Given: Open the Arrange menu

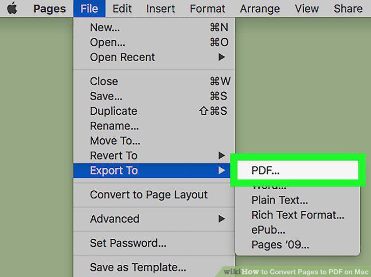Looking at the screenshot, I should click(x=260, y=9).
